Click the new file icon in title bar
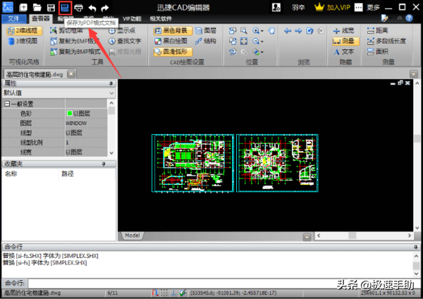 [23, 8]
